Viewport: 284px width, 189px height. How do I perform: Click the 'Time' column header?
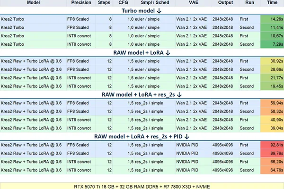pyautogui.click(x=272, y=2)
